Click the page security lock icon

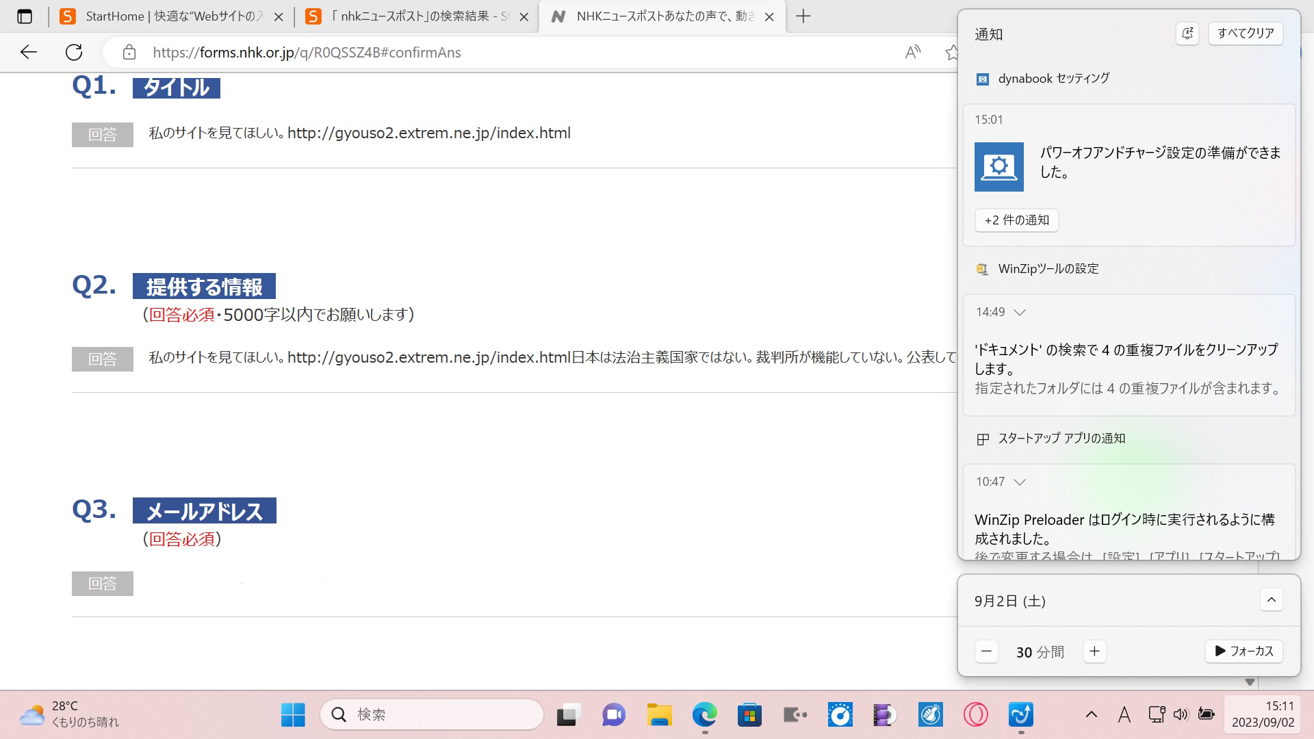pyautogui.click(x=129, y=52)
